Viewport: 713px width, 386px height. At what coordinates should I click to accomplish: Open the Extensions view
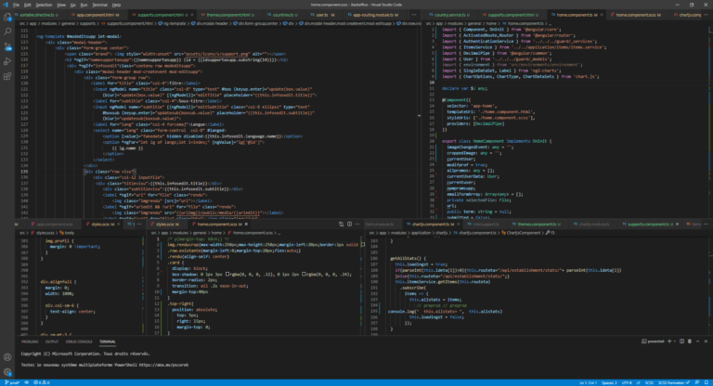(7, 76)
